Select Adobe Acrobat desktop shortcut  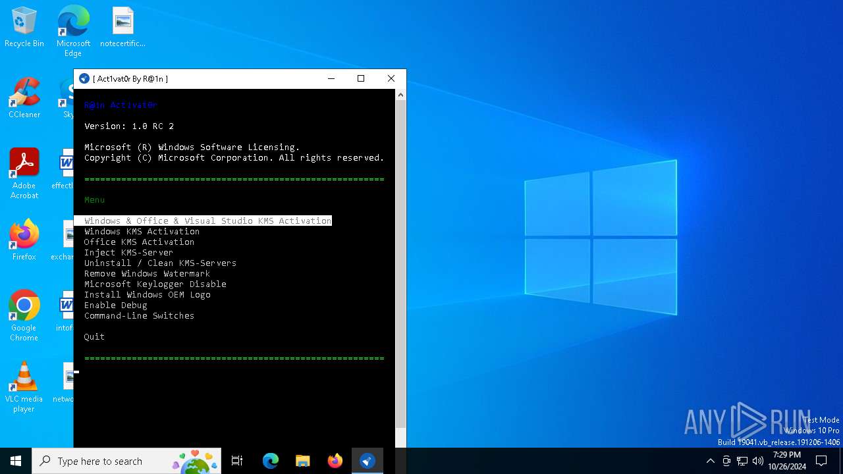24,174
